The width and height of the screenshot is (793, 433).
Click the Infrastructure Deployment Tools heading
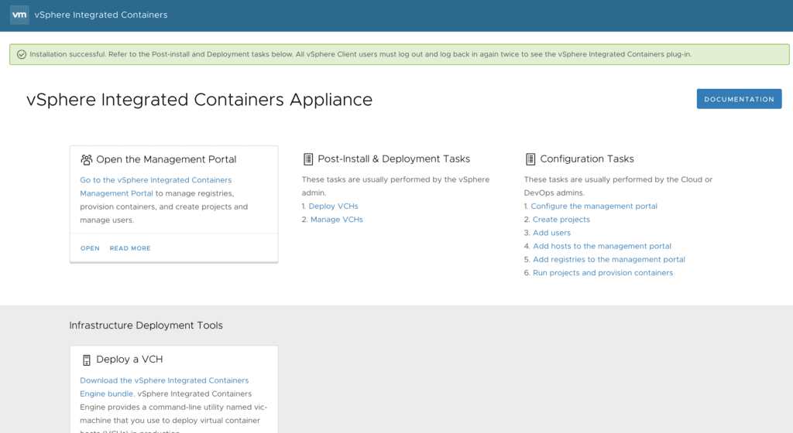146,326
